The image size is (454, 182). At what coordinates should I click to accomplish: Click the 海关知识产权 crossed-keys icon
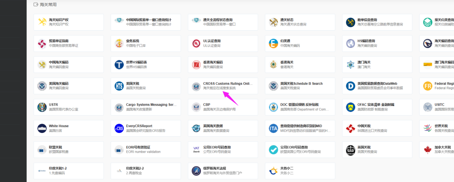point(42,22)
